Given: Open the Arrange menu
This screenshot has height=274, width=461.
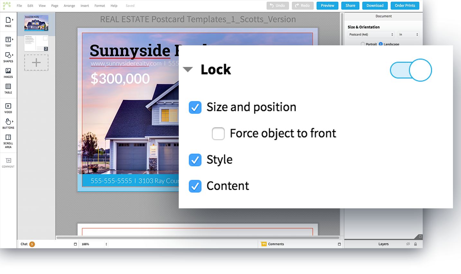Looking at the screenshot, I should pos(69,6).
